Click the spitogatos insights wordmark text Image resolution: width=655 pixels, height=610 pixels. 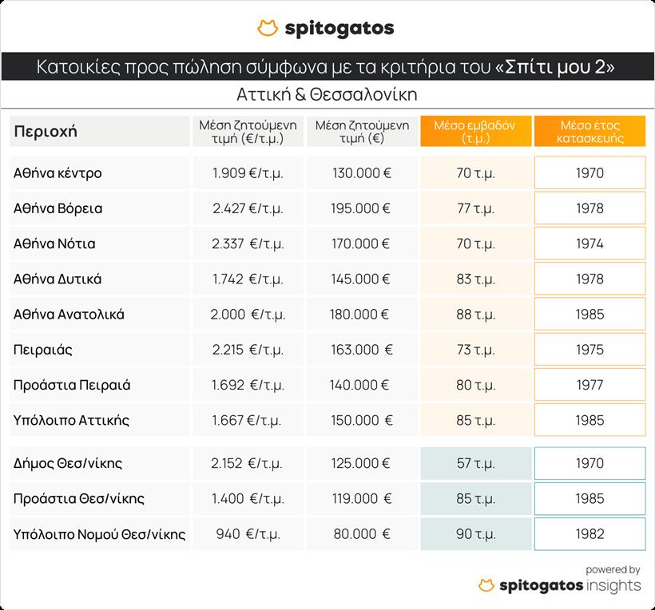click(x=570, y=586)
